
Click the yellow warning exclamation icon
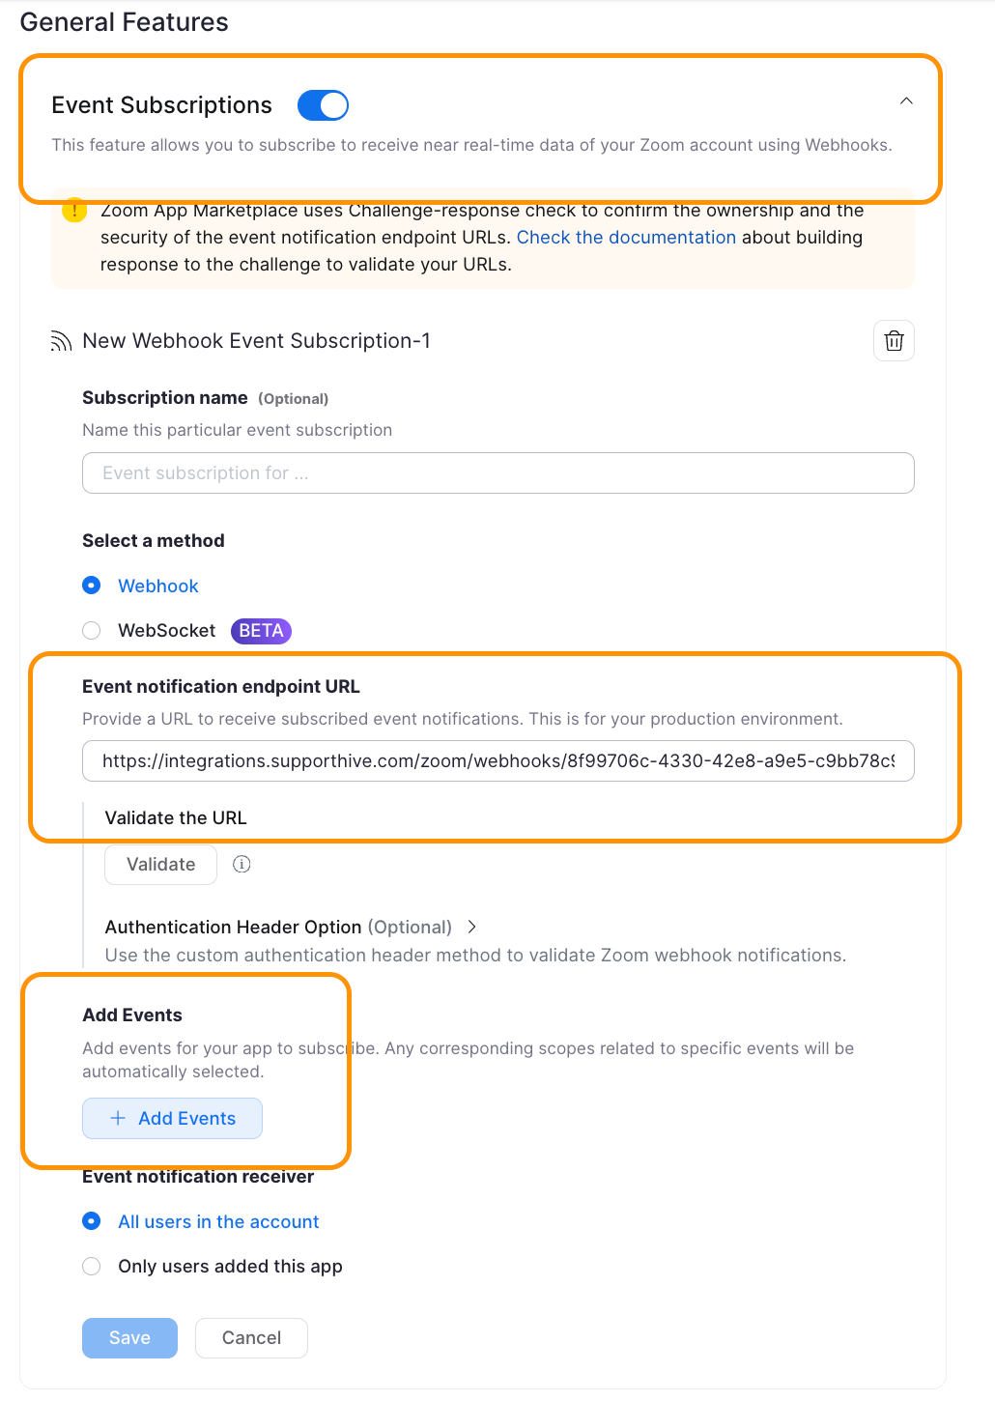coord(74,210)
